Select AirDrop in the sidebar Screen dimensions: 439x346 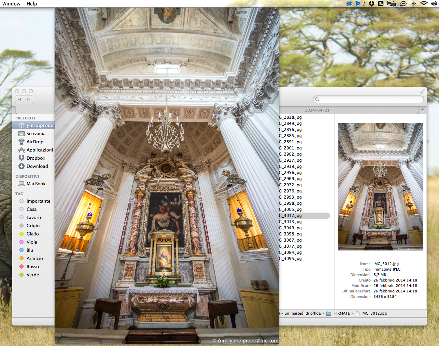pos(35,142)
